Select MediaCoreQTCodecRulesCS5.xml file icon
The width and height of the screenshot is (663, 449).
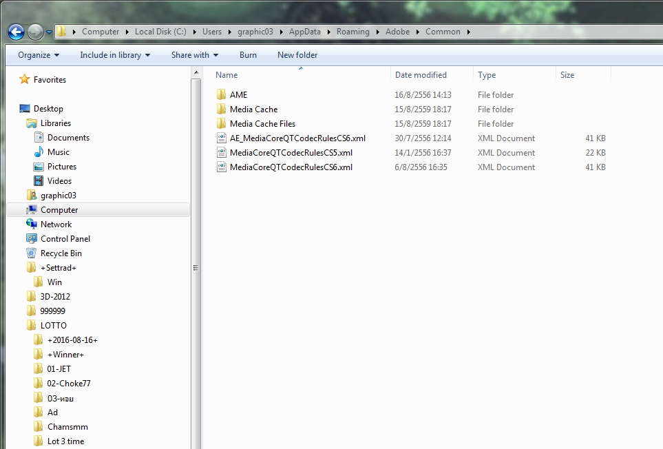click(221, 153)
